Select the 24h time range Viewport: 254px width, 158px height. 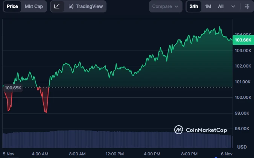pyautogui.click(x=194, y=6)
